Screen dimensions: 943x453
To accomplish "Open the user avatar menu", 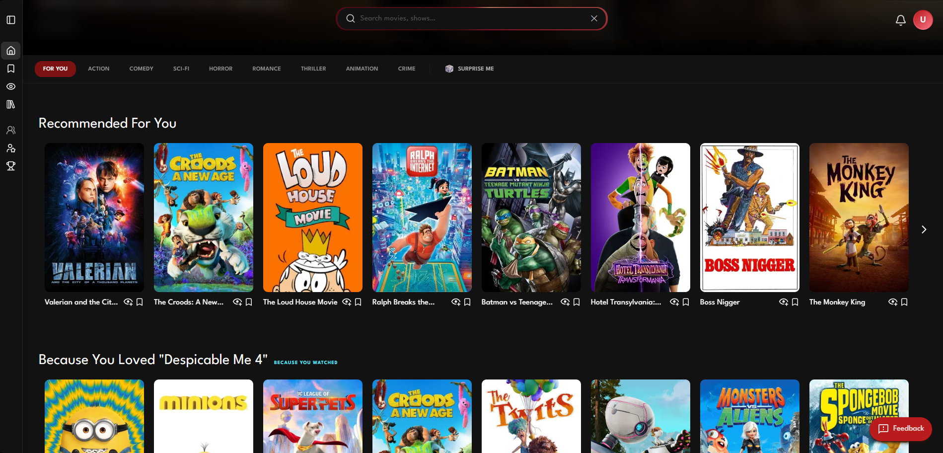I will pos(923,20).
